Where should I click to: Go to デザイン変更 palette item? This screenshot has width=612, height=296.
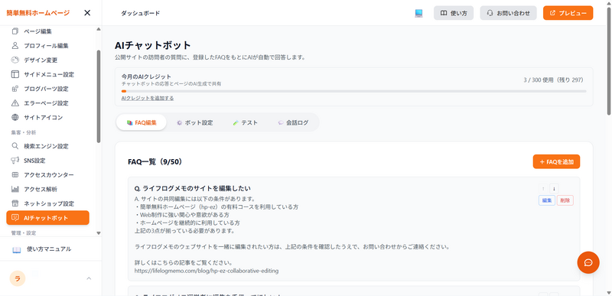click(47, 60)
